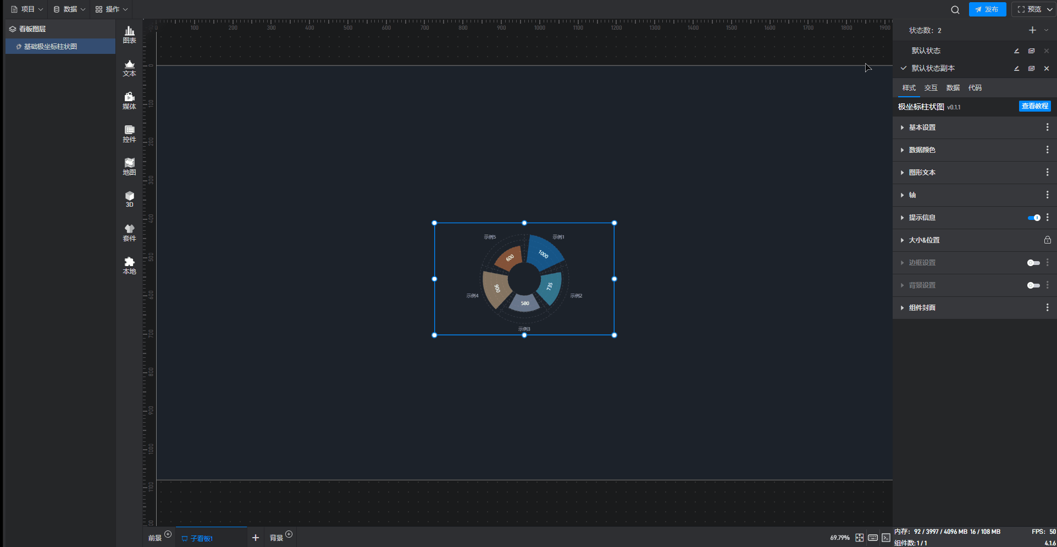Open the 查看教程 tutorial button
Screen dimensions: 1057x547
1035,106
